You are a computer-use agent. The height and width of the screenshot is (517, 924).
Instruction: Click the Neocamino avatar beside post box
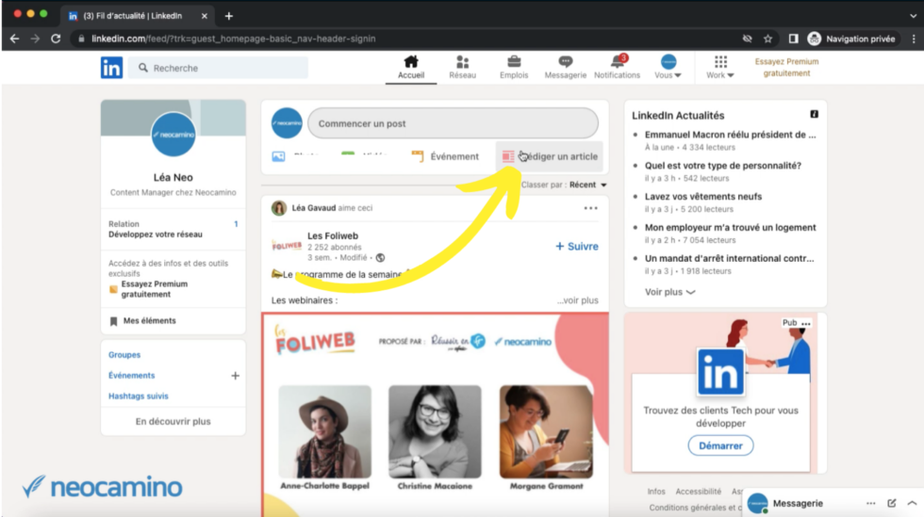tap(287, 123)
